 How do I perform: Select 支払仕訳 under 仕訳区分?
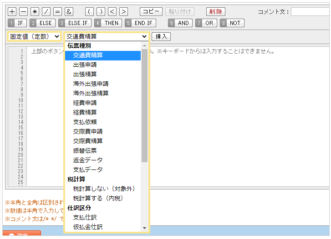[x=85, y=217]
